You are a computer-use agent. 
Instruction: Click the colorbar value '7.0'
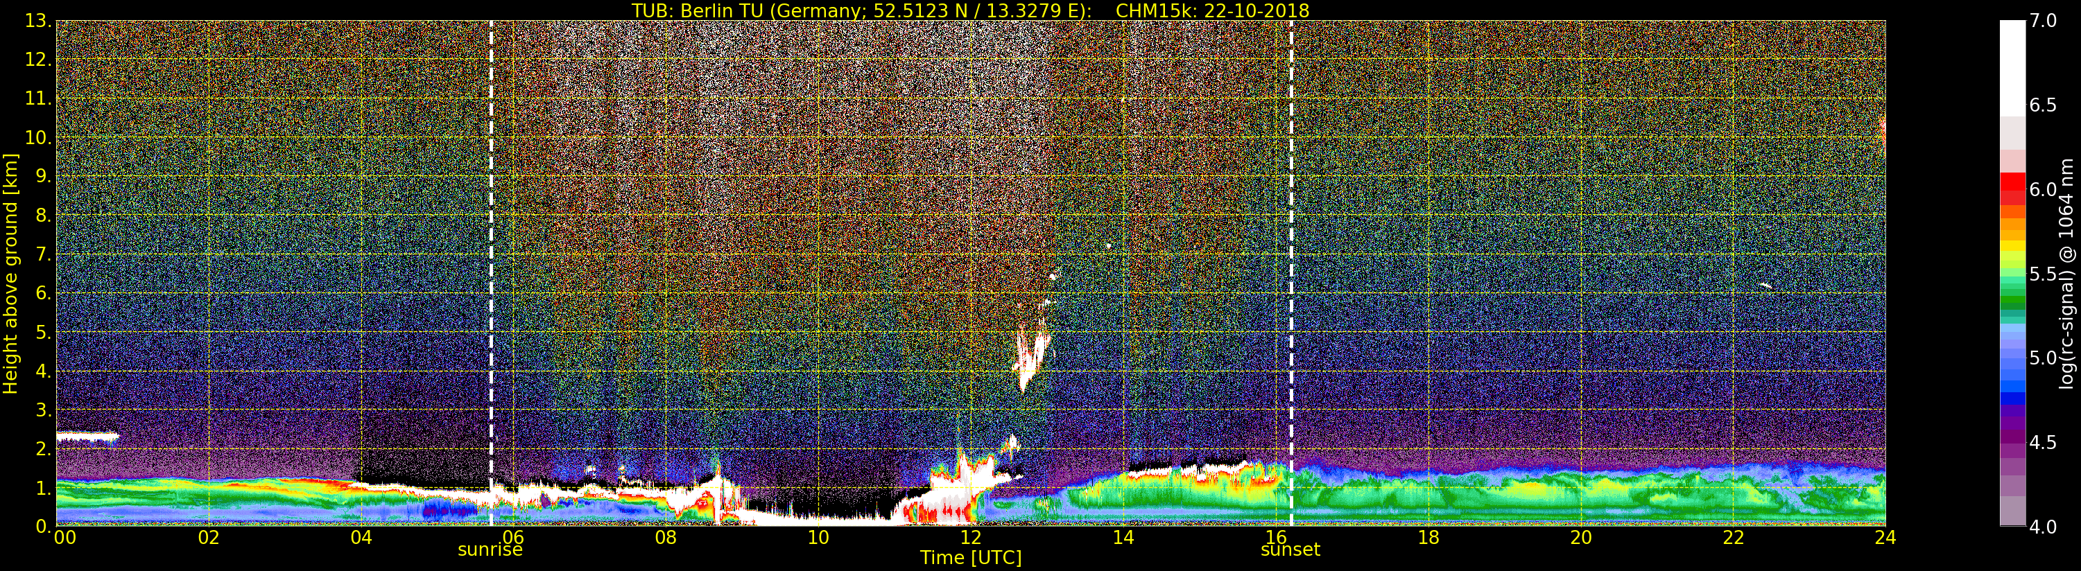[2043, 21]
